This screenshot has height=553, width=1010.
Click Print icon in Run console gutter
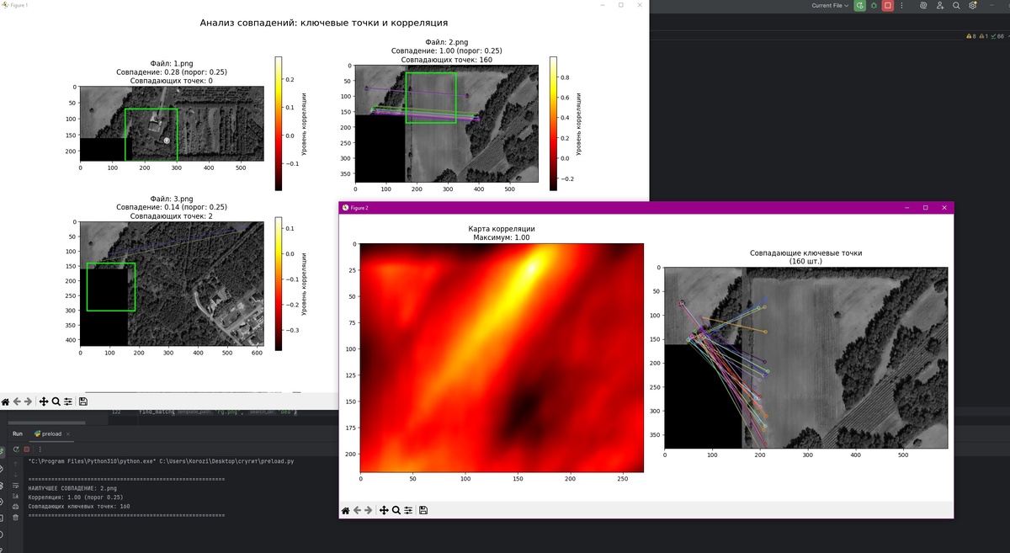15,507
